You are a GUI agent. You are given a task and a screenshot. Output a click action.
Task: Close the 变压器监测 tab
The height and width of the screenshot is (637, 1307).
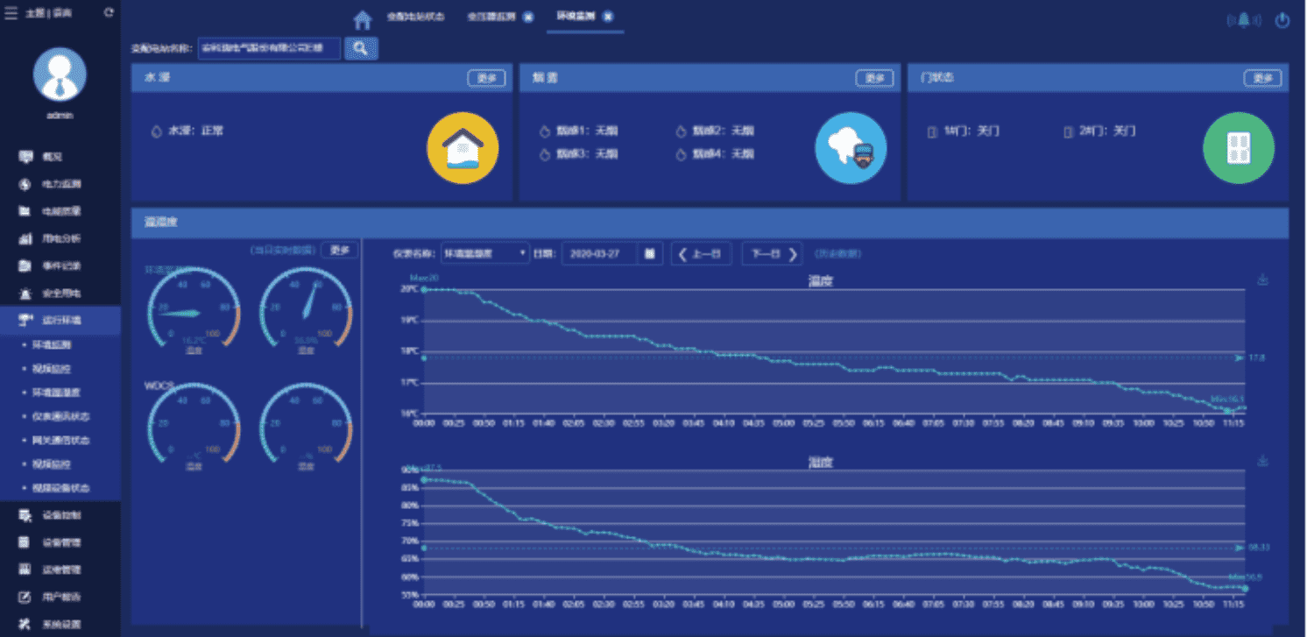point(527,17)
